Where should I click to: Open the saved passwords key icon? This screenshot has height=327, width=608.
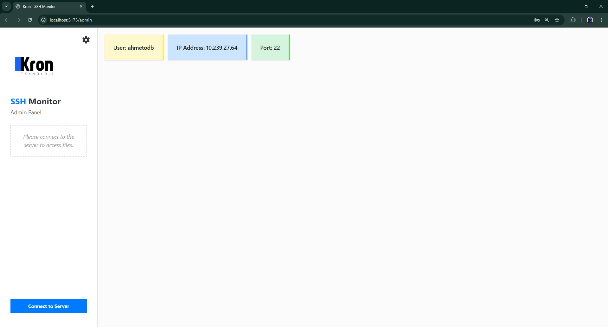tap(536, 20)
